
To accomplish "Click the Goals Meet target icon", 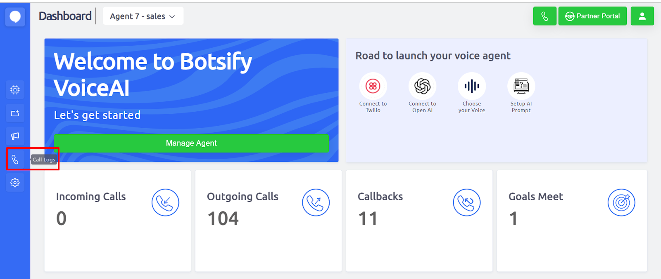I will 621,202.
